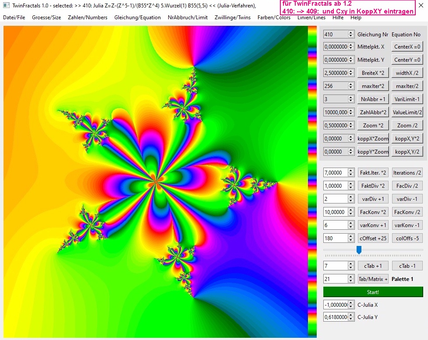The height and width of the screenshot is (340, 428).
Task: Increment the Gleichung Nr spinner up arrow
Action: click(351, 32)
